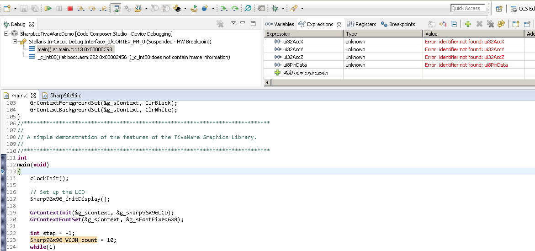Screen dimensions: 535x251
Task: Click Collapse All icon in Expressions view
Action: click(454, 24)
